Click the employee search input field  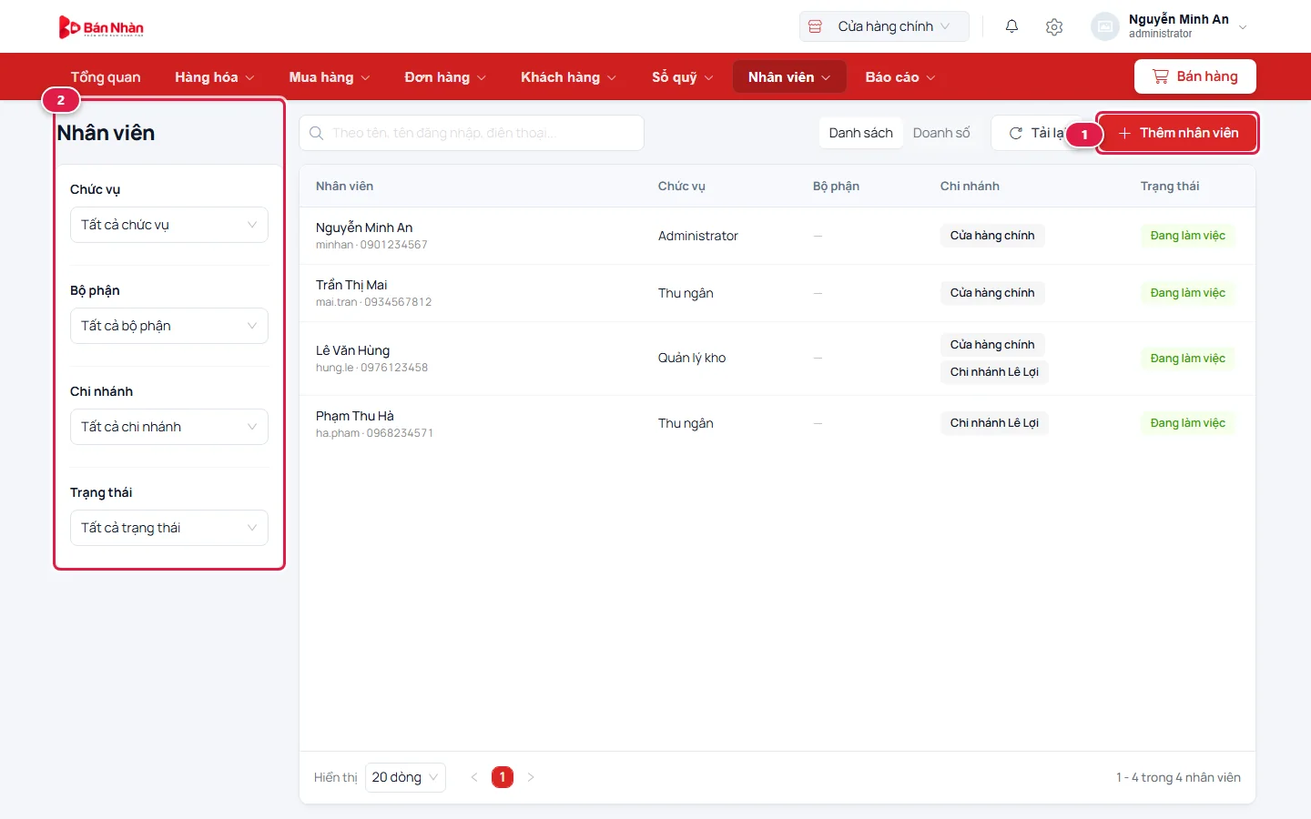coord(472,133)
